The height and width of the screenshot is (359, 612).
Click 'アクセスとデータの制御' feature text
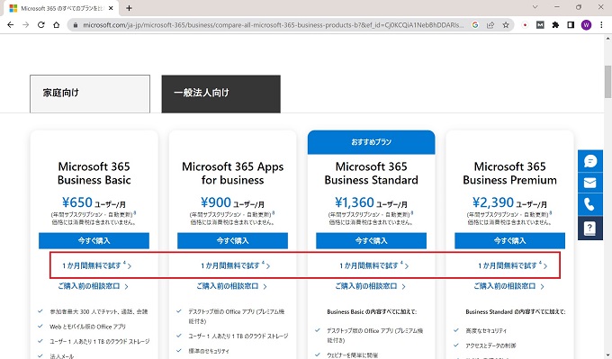coord(490,346)
